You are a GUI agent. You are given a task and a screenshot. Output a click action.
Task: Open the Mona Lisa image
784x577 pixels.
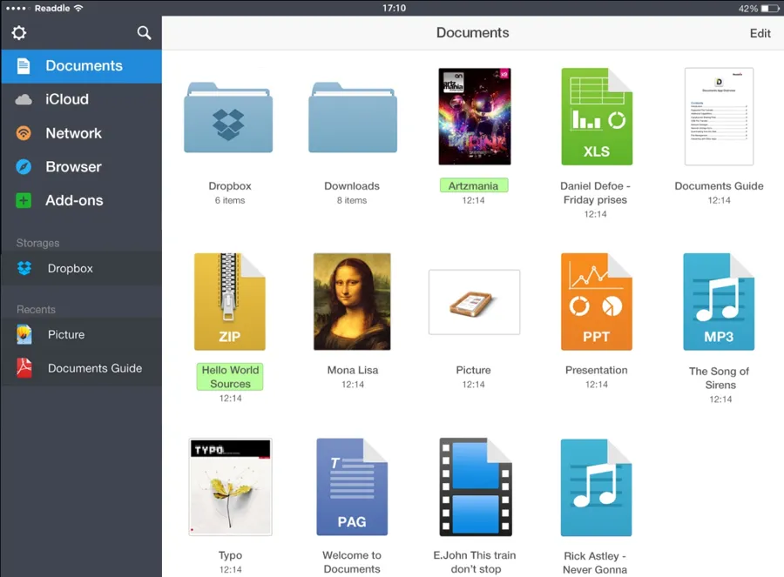[352, 302]
